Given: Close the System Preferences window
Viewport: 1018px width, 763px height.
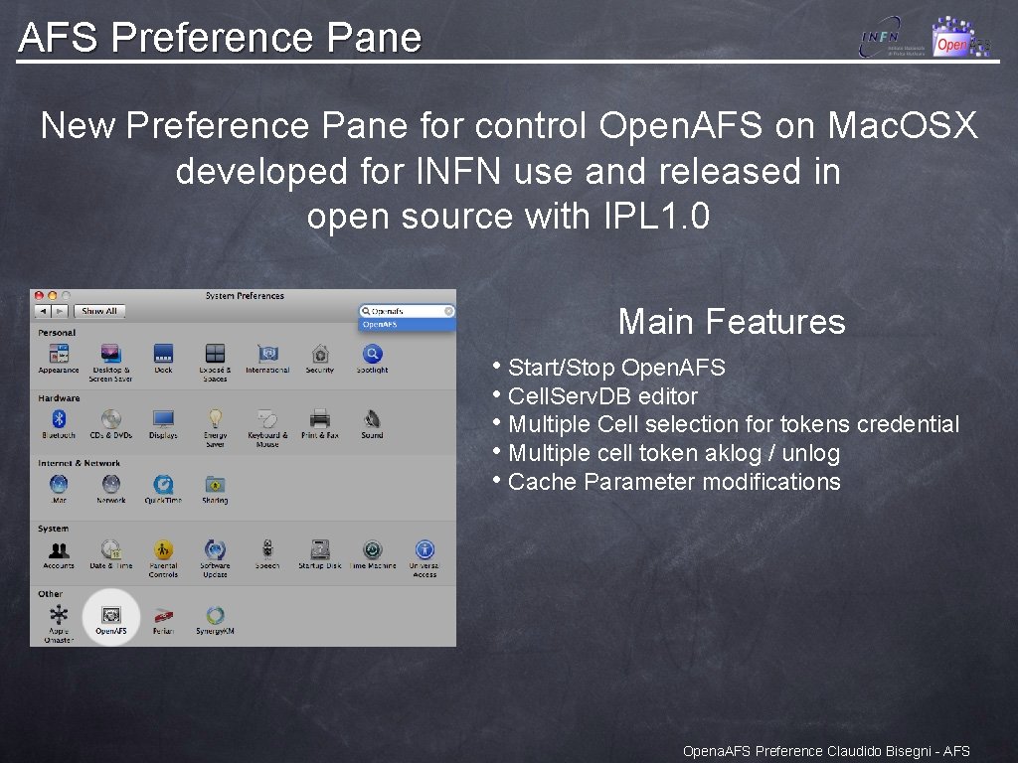Looking at the screenshot, I should click(x=39, y=296).
